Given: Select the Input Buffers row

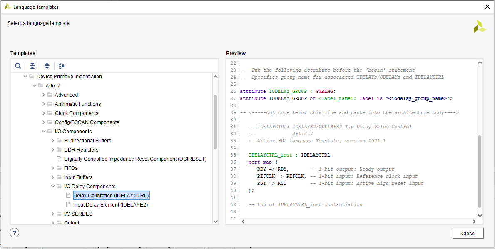Looking at the screenshot, I should 78,177.
